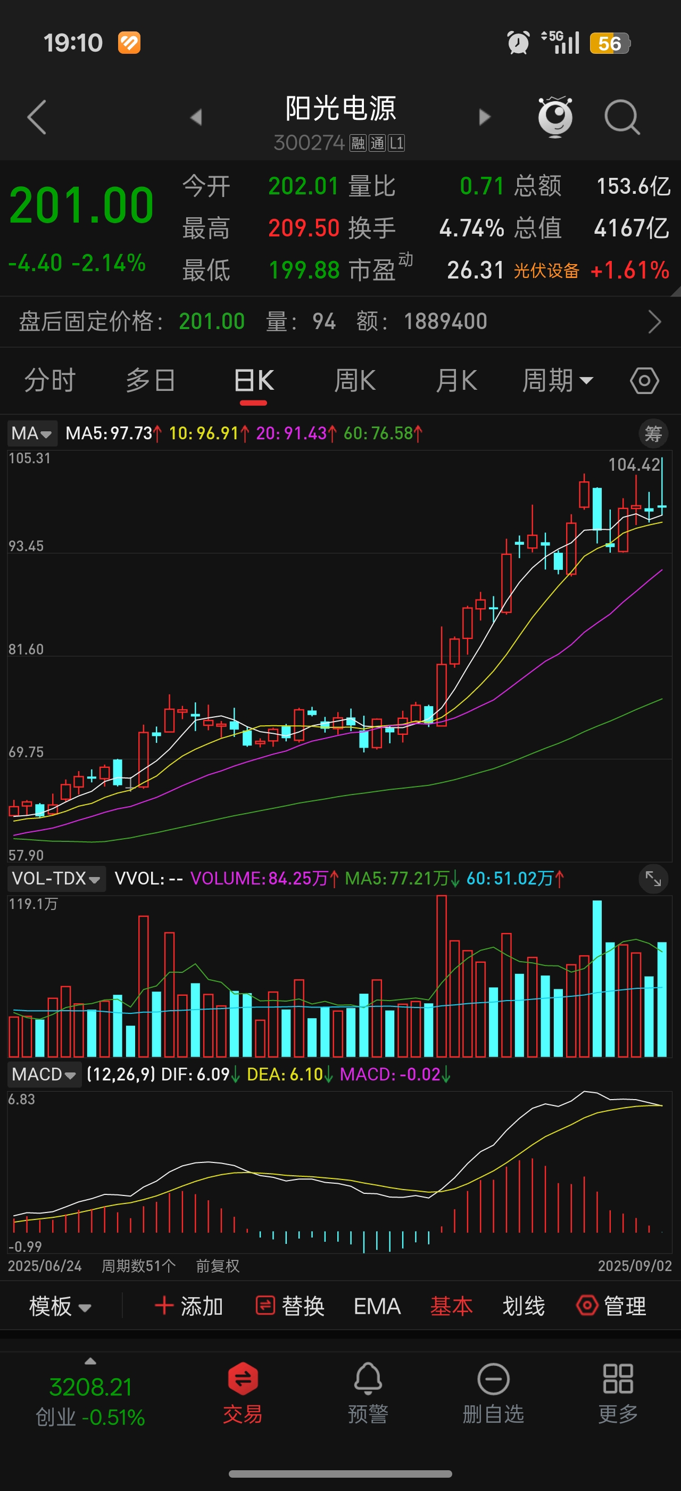Open stock search magnifier
The width and height of the screenshot is (681, 1491).
(622, 117)
